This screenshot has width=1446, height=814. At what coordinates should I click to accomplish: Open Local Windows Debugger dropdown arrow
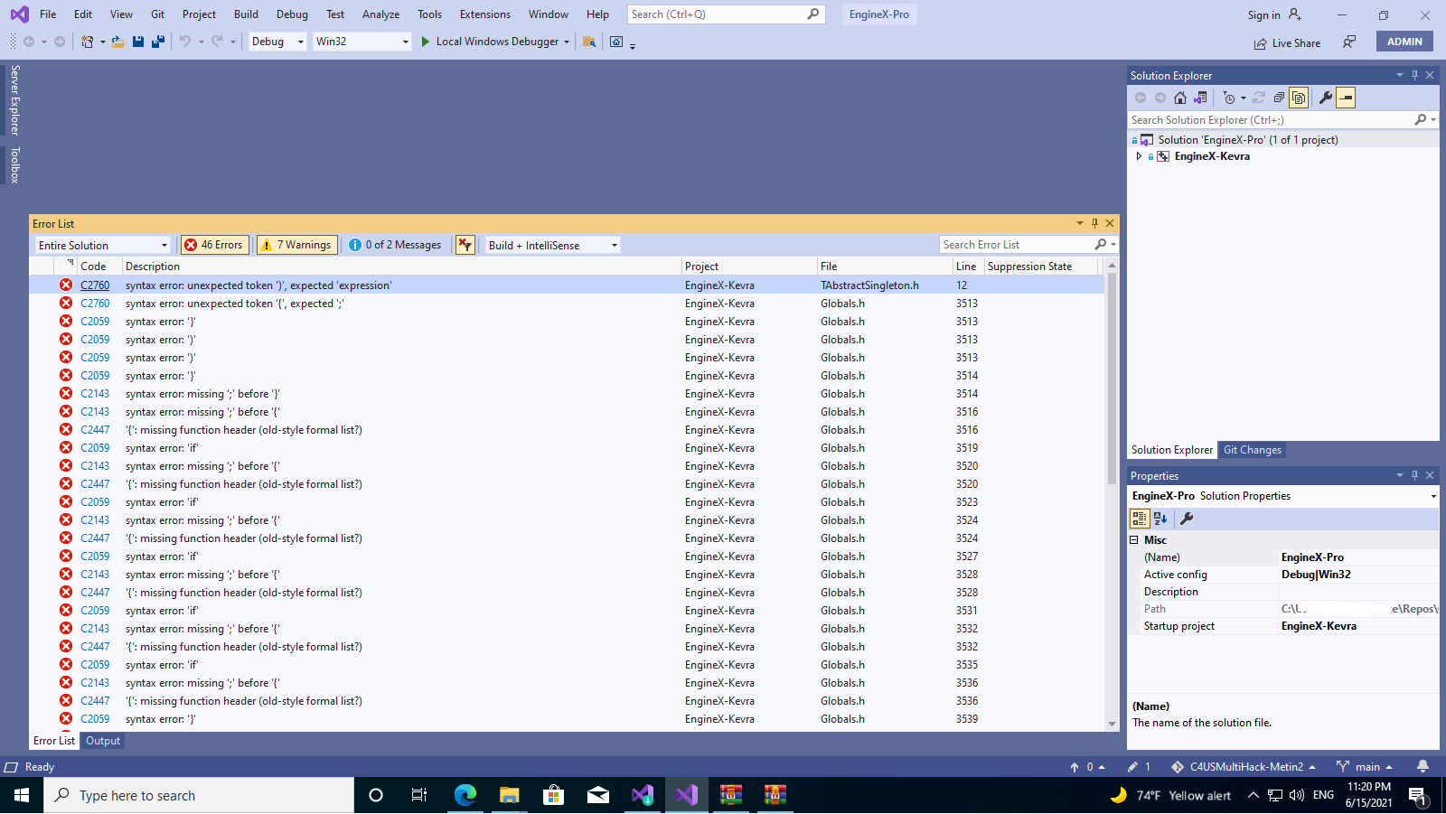567,42
